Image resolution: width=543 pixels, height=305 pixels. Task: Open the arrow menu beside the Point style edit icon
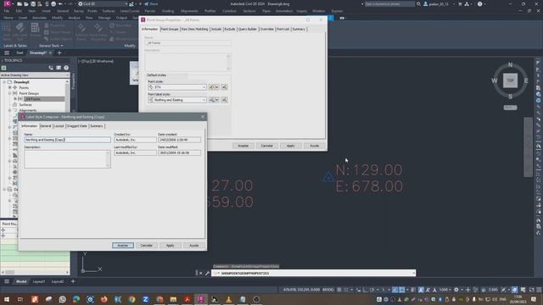pyautogui.click(x=217, y=87)
